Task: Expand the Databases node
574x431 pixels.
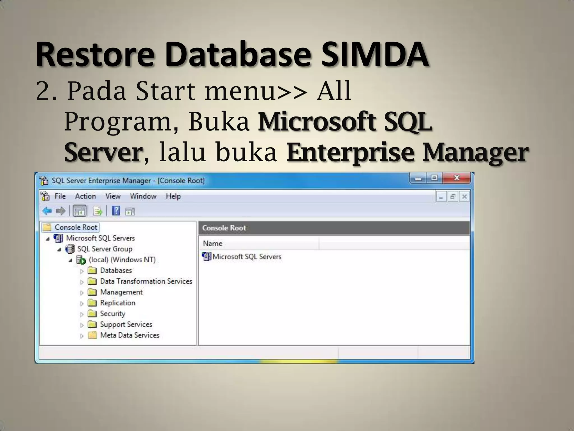Action: tap(82, 271)
